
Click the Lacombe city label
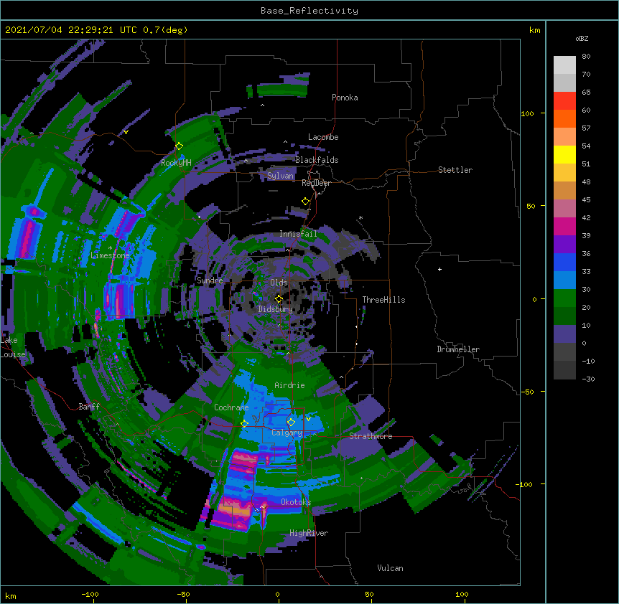point(323,137)
